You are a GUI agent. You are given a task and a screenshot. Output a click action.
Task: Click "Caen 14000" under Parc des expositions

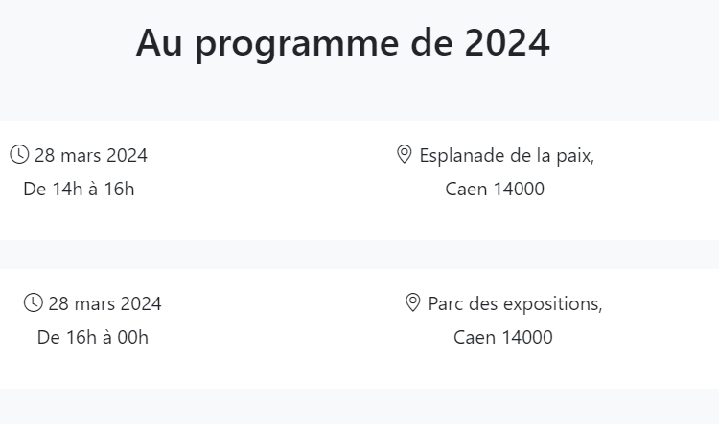[503, 338]
